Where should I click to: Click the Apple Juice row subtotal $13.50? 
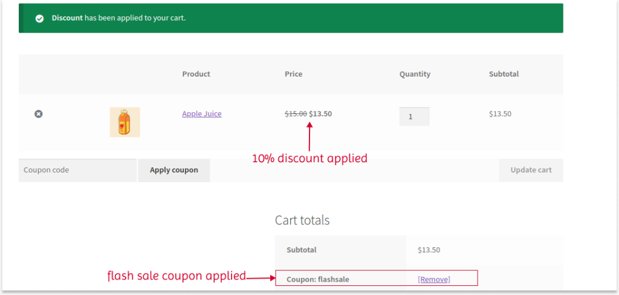pyautogui.click(x=500, y=114)
